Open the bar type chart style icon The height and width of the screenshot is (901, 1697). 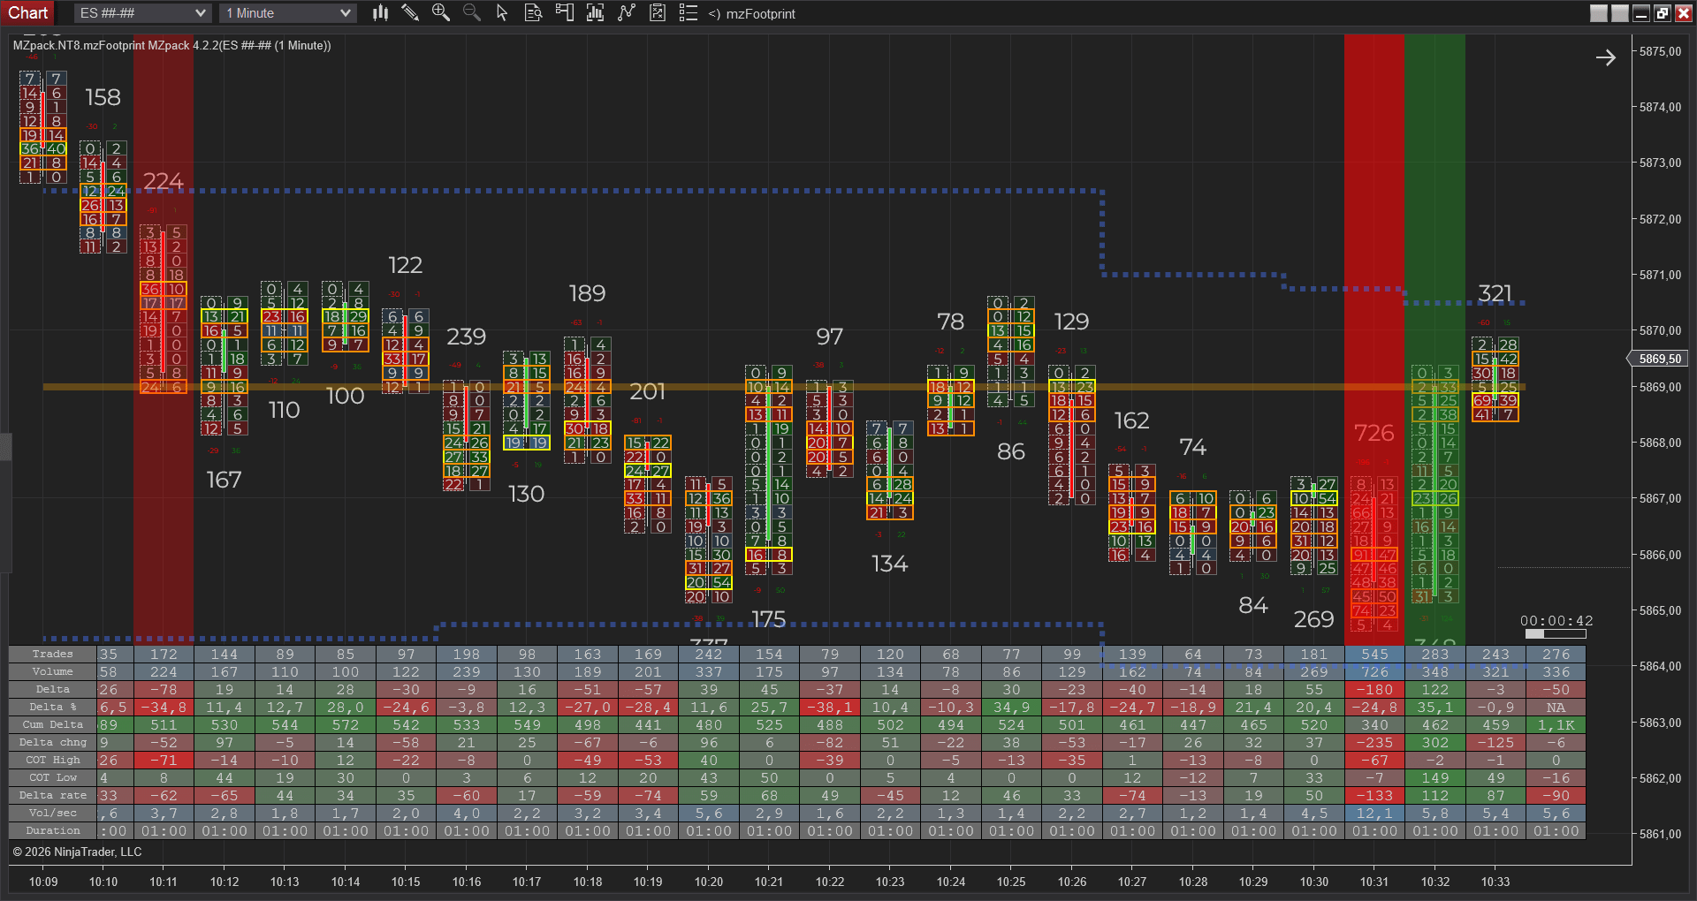(x=380, y=12)
